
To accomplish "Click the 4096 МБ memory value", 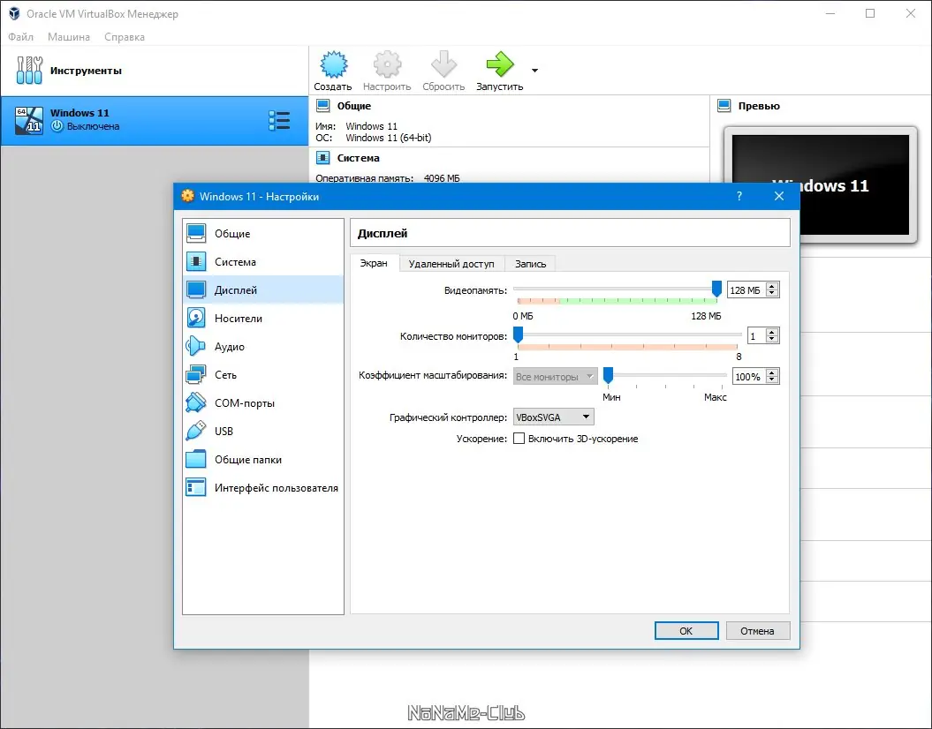I will click(x=442, y=178).
